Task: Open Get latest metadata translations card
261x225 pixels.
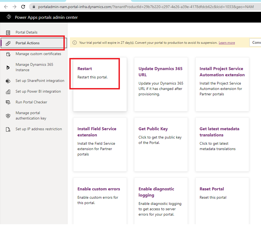Action: tap(222, 144)
